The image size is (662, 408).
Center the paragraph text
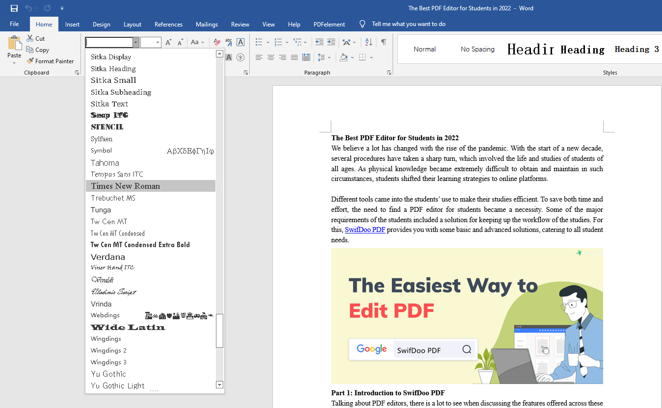pyautogui.click(x=271, y=57)
